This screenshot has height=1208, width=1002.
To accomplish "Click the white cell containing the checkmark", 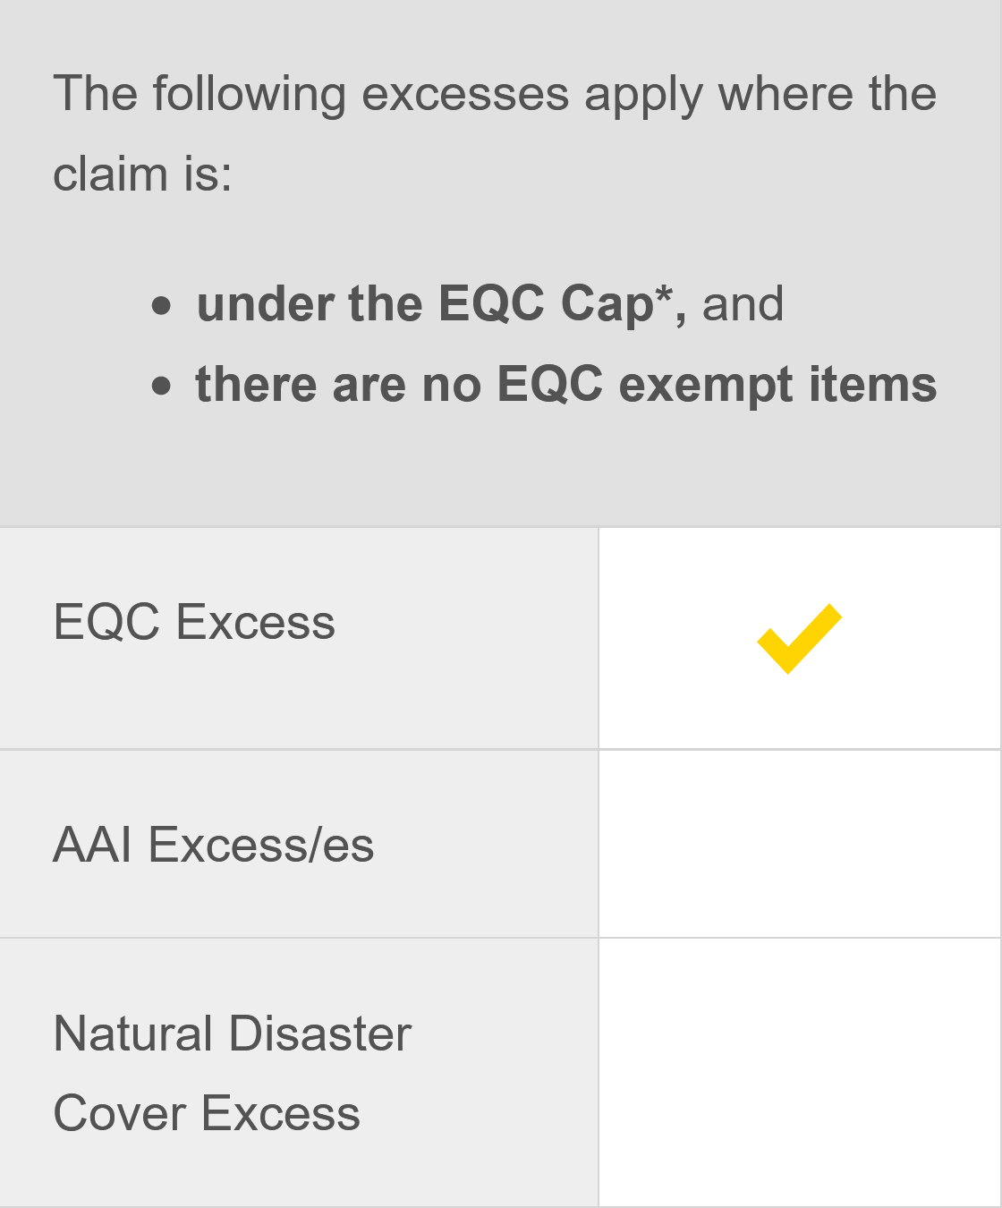I will point(800,638).
